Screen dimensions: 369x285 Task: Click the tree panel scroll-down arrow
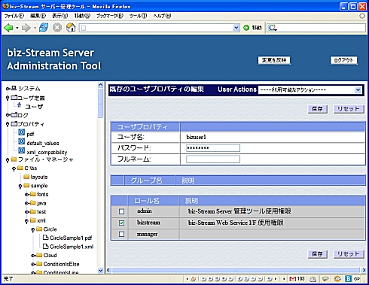(100, 270)
